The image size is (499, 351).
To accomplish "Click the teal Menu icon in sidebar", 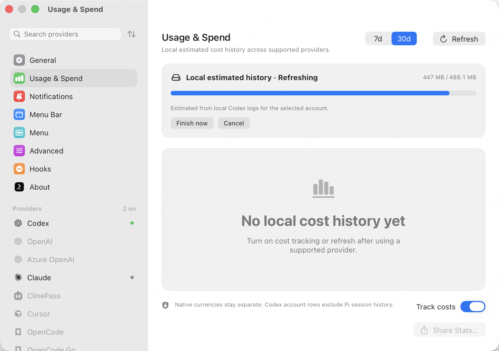I will [x=19, y=133].
